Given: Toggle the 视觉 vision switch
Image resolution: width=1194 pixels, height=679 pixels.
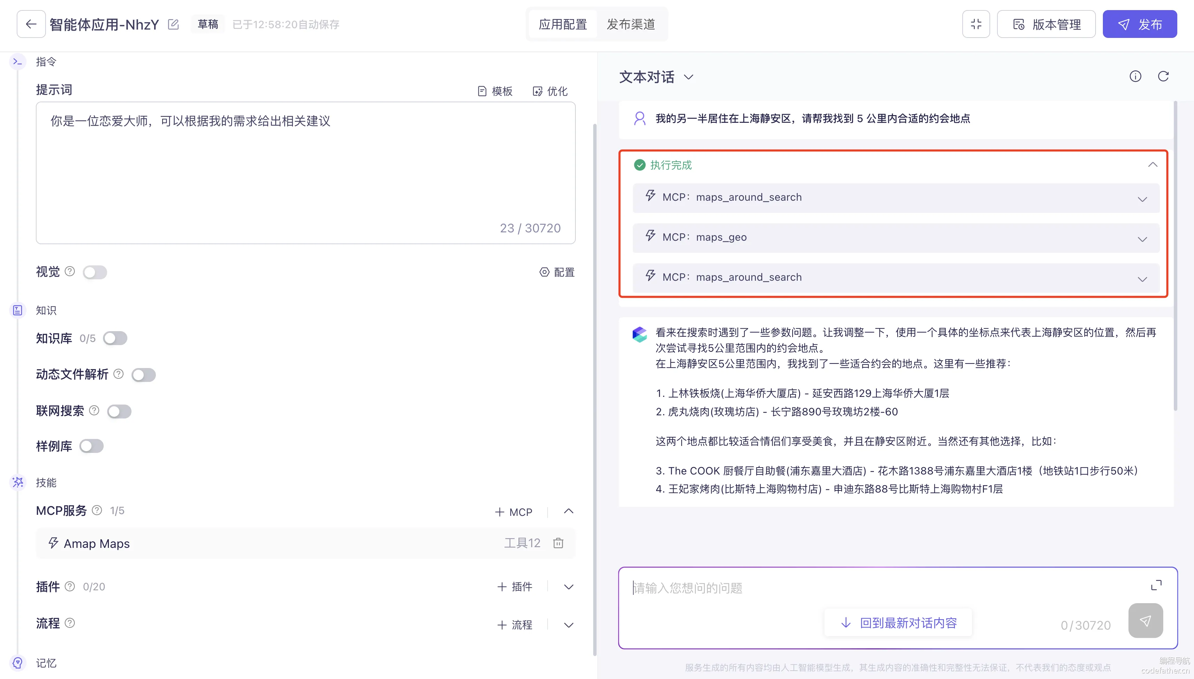Looking at the screenshot, I should tap(95, 272).
